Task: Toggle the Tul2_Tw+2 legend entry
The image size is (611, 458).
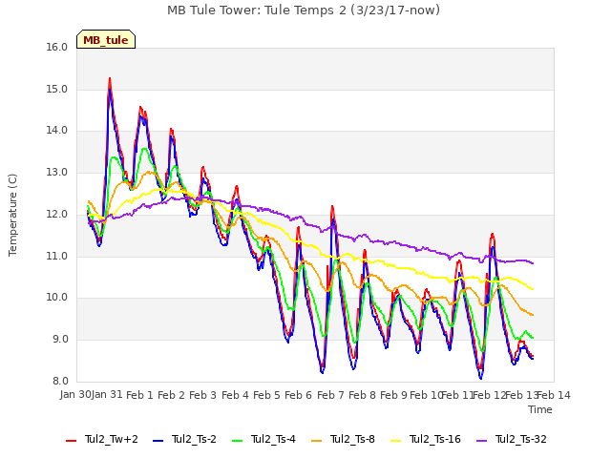Action: click(x=102, y=439)
